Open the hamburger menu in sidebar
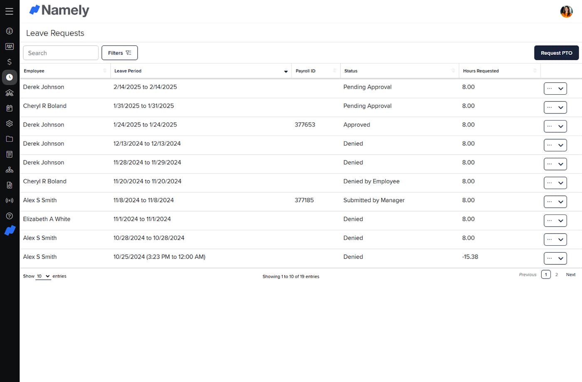Viewport: 582px width, 382px height. [x=9, y=11]
